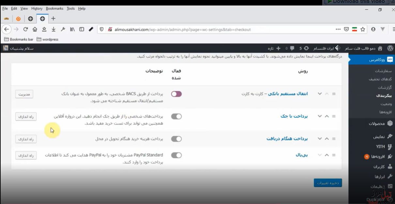
Task: Open the View menu
Action: (24, 8)
